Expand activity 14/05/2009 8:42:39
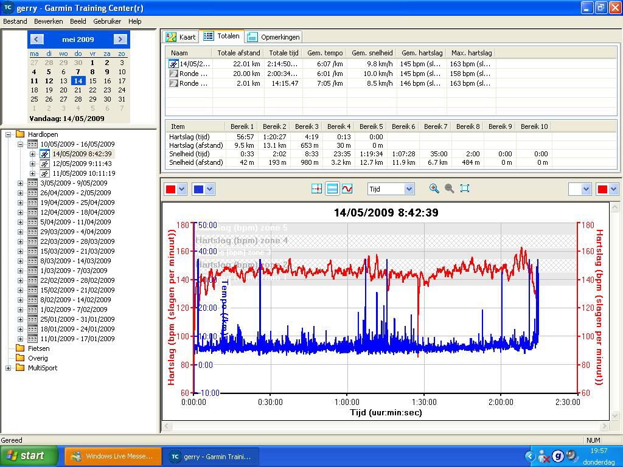 tap(33, 154)
